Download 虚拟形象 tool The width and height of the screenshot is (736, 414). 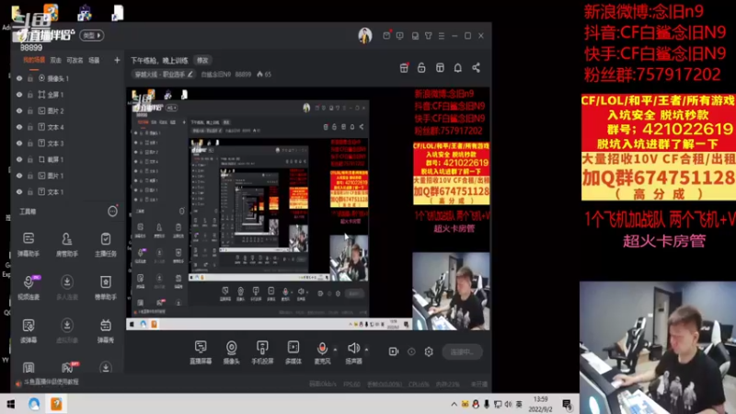[x=67, y=330]
